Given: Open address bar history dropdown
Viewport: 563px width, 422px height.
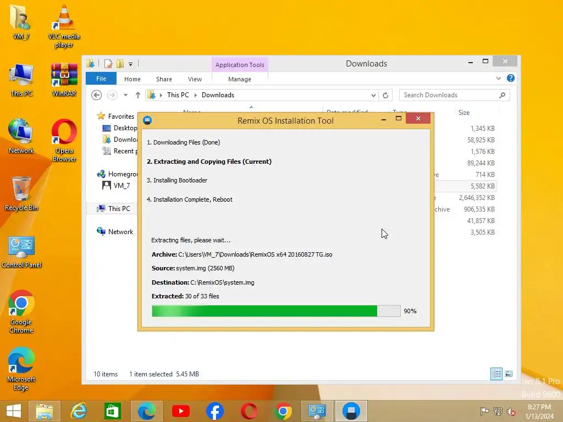Looking at the screenshot, I should [x=373, y=95].
